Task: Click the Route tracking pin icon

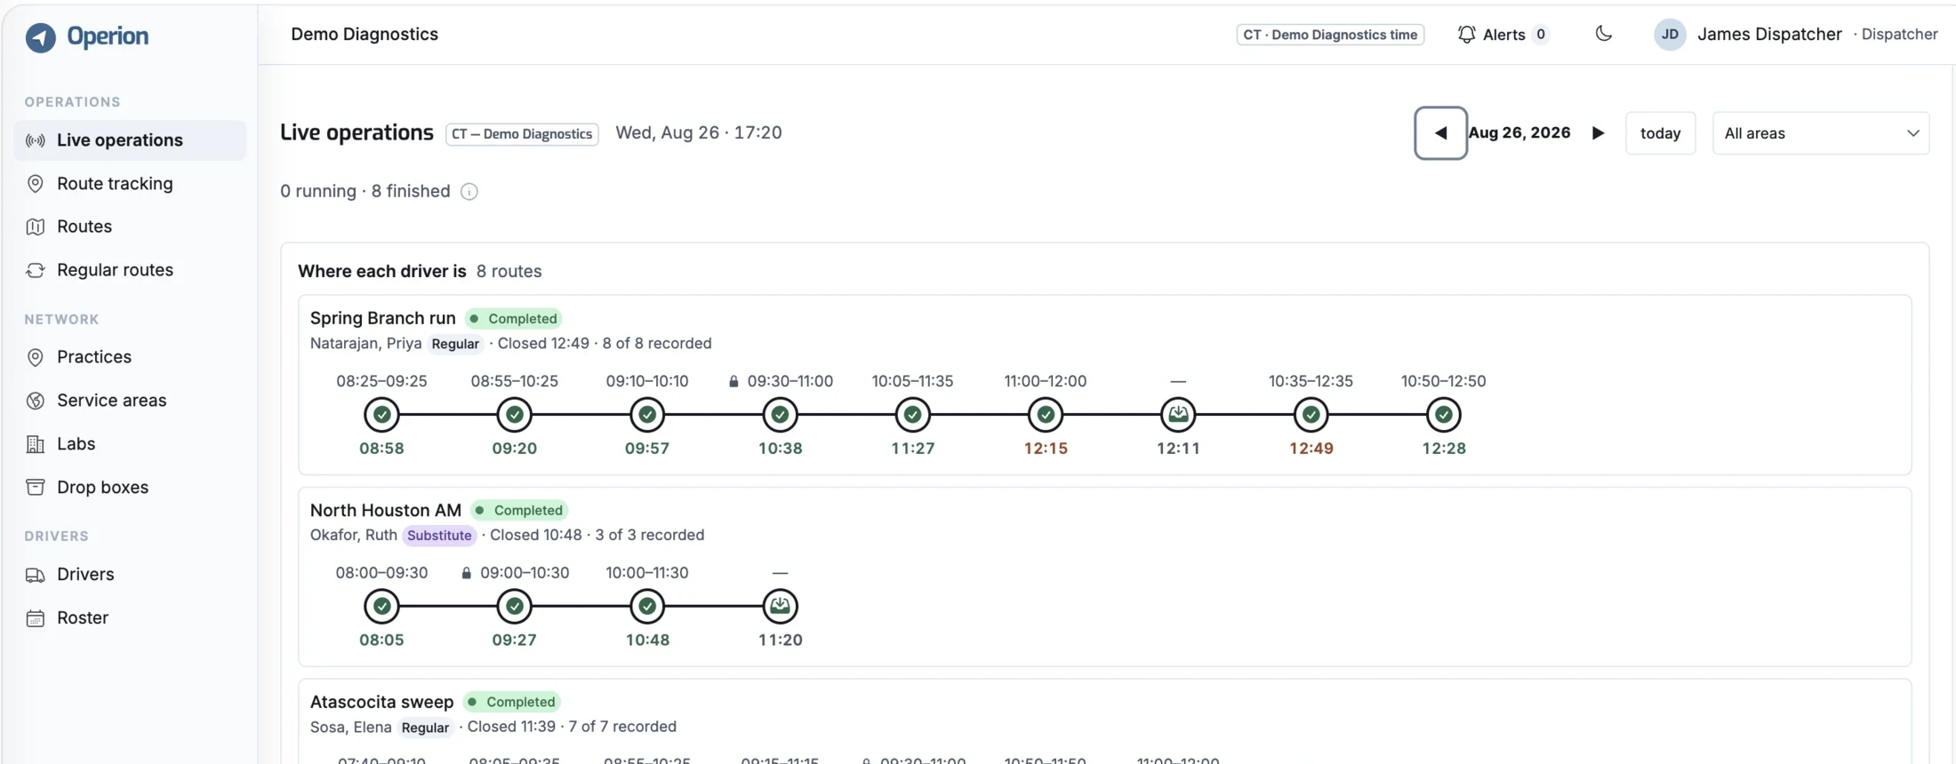Action: pos(36,184)
